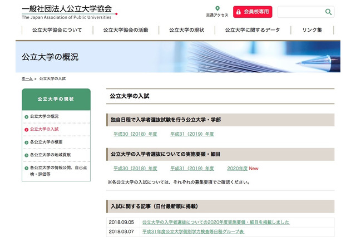Image resolution: width=356 pixels, height=237 pixels.
Task: Open the 公立大学協会の活動 menu
Action: [126, 30]
